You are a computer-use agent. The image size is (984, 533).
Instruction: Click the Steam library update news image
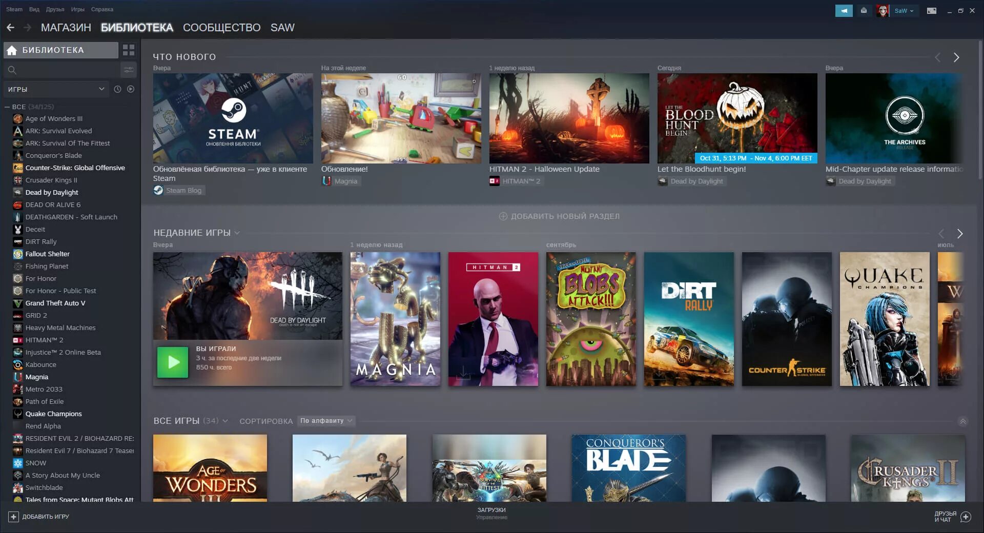(x=233, y=118)
